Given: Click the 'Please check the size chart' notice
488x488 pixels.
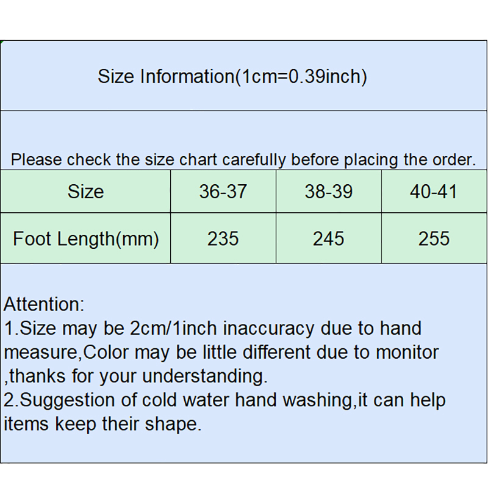Looking at the screenshot, I should [x=243, y=160].
